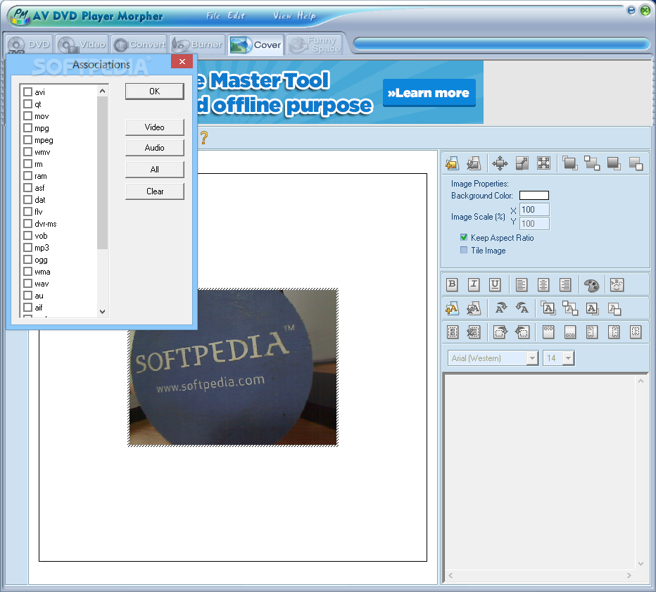Select the Move image tool with four arrows
The image size is (656, 592).
click(500, 163)
